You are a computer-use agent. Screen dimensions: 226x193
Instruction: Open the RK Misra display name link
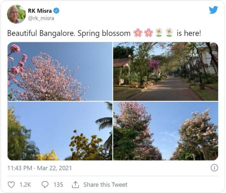click(x=40, y=11)
